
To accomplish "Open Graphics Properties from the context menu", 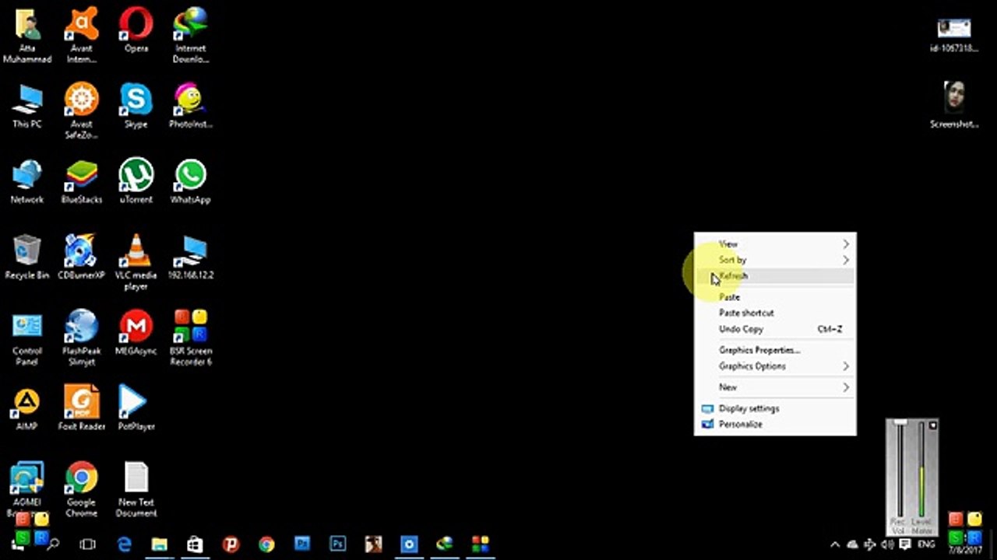I will [775, 350].
